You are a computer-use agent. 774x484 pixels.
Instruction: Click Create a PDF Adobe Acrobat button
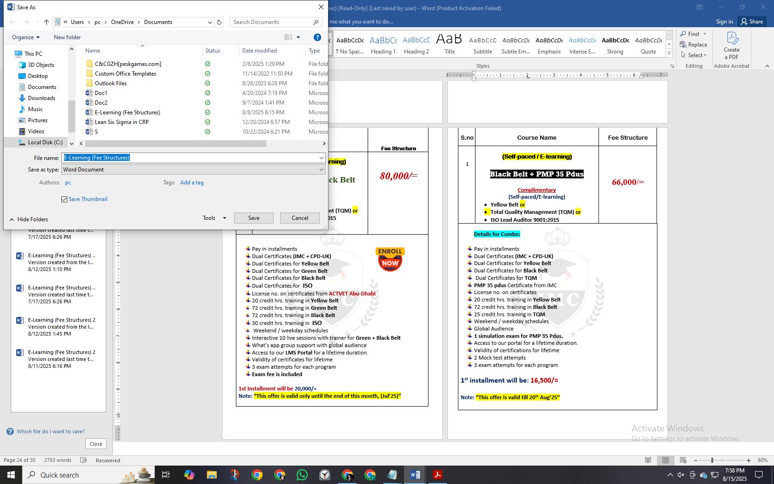(732, 46)
